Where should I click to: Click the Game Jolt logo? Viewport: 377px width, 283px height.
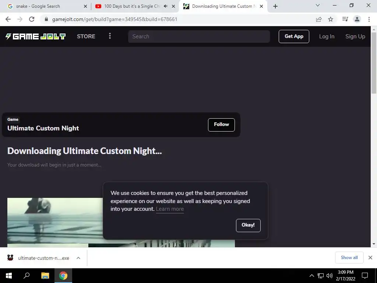click(36, 36)
